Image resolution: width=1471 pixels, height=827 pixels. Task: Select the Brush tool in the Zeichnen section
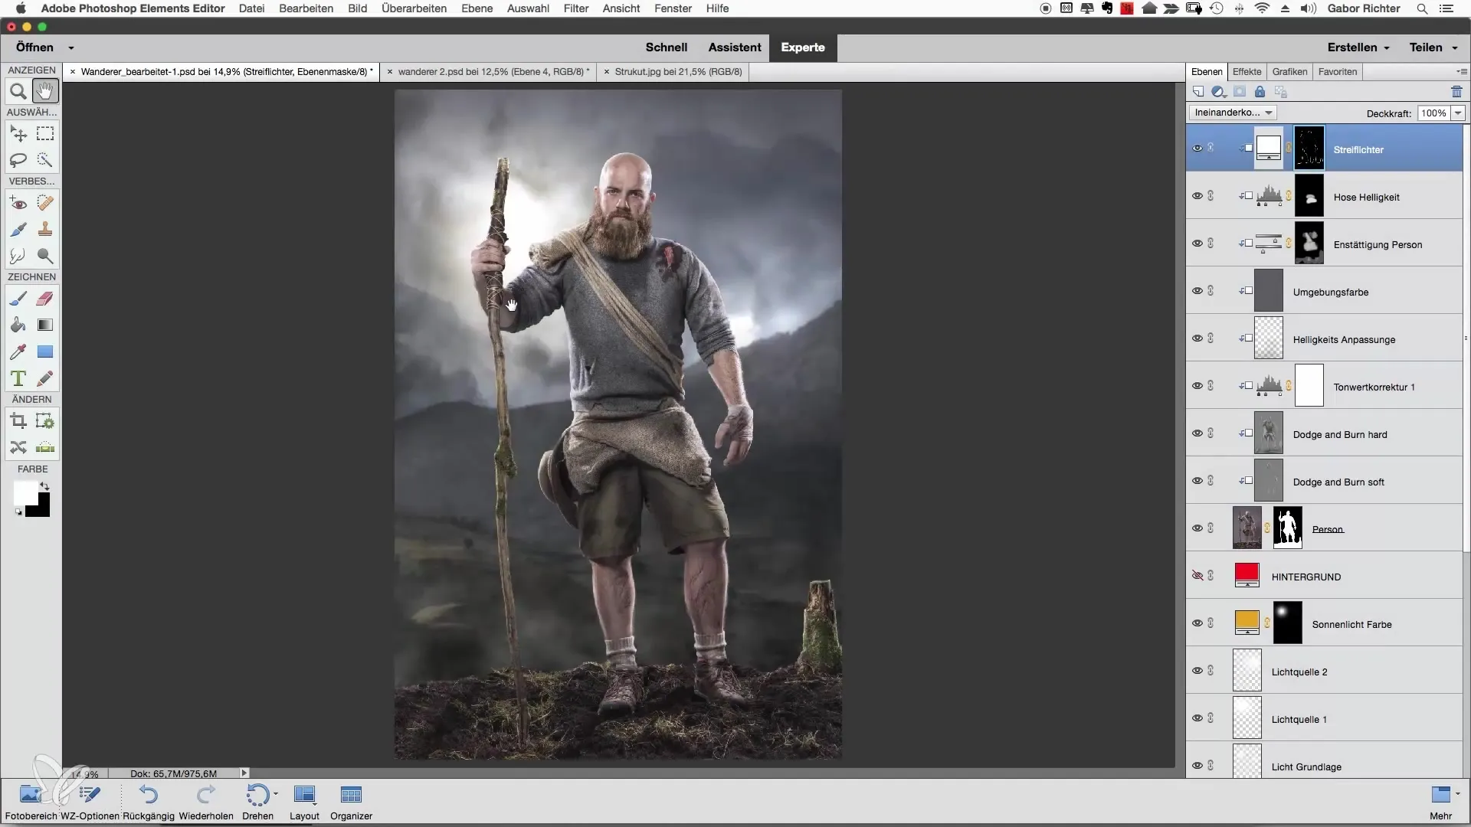[18, 299]
